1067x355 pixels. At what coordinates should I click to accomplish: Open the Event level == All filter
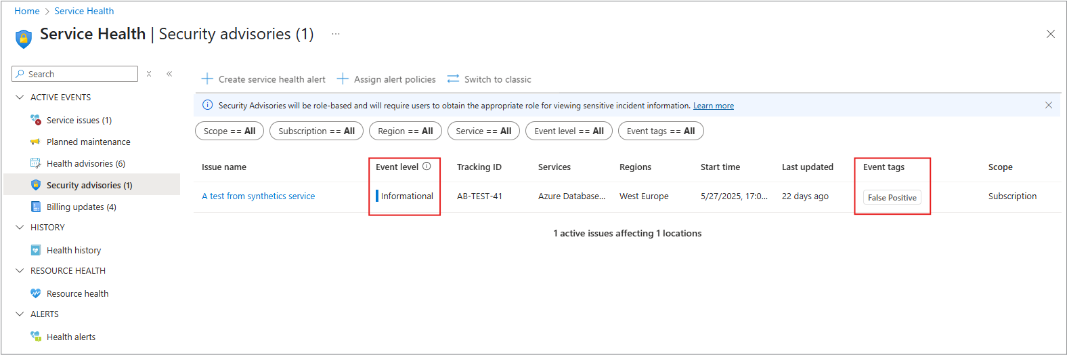(x=569, y=131)
